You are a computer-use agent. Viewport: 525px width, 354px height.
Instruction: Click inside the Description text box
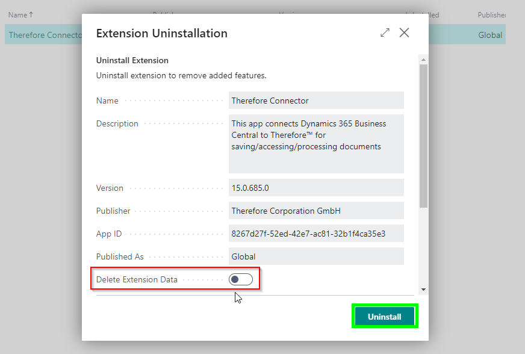click(316, 143)
